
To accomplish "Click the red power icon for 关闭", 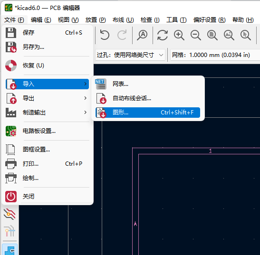I will tap(11, 197).
